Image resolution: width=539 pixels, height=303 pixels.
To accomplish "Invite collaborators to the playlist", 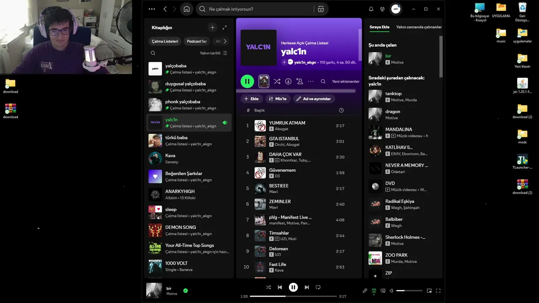I will point(299,81).
